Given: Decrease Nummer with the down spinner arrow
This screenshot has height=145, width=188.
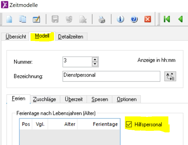Looking at the screenshot, I should click(x=95, y=64).
